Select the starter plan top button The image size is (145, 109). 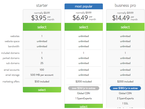[x=42, y=27]
